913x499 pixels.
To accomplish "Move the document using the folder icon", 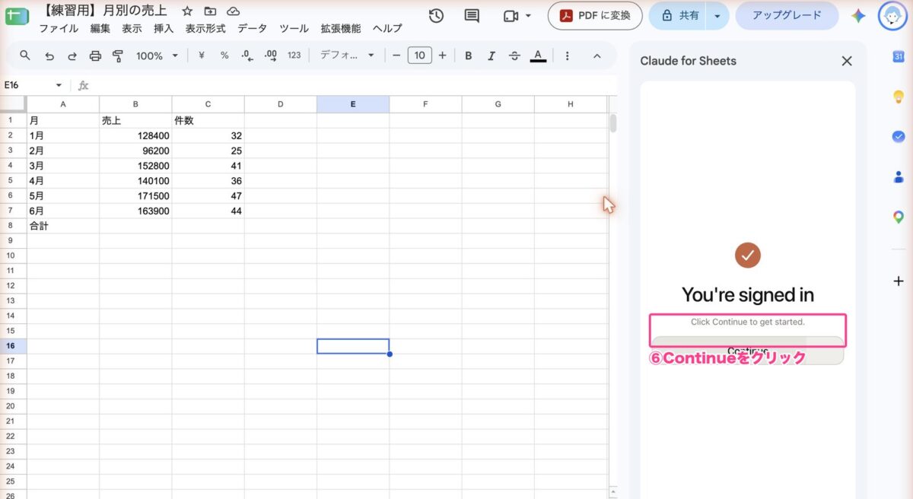I will point(210,11).
